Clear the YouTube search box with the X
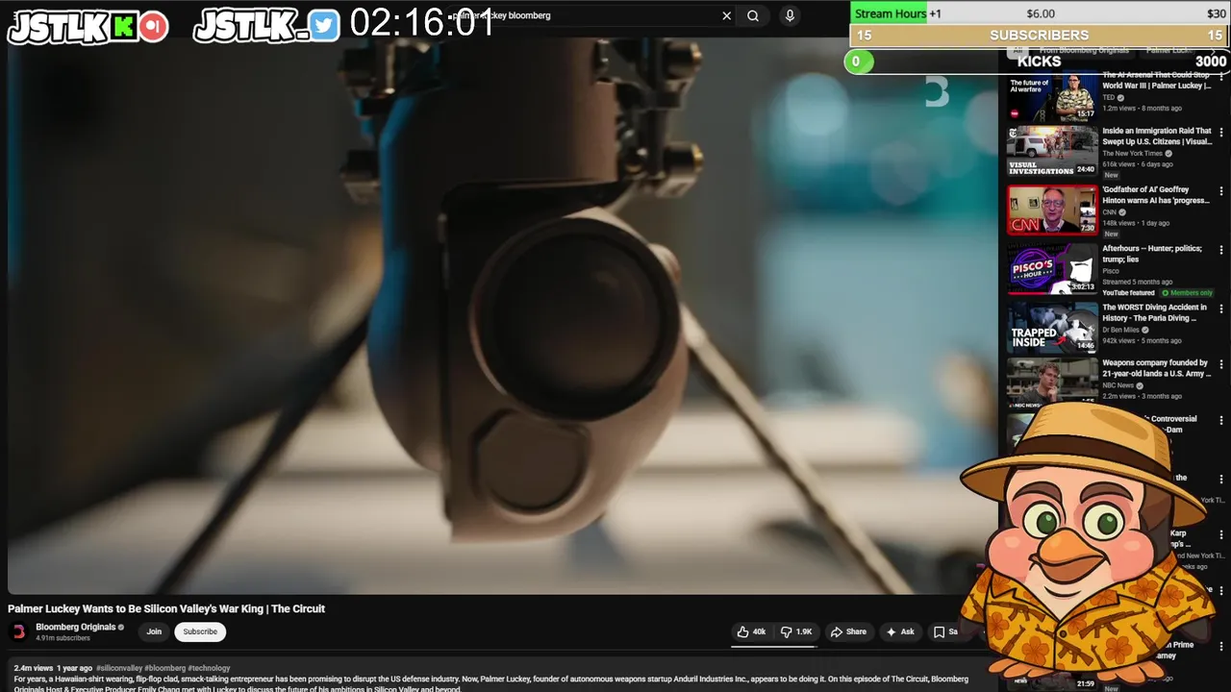The width and height of the screenshot is (1231, 692). tap(726, 15)
